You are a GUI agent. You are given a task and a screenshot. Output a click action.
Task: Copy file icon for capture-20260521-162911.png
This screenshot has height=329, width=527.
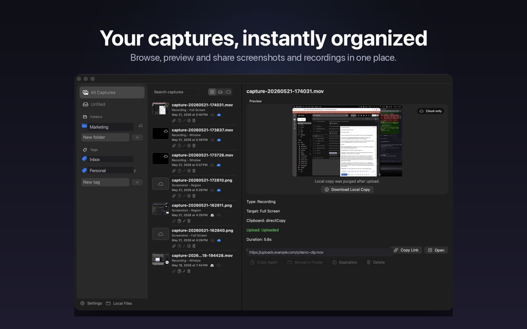pyautogui.click(x=179, y=221)
